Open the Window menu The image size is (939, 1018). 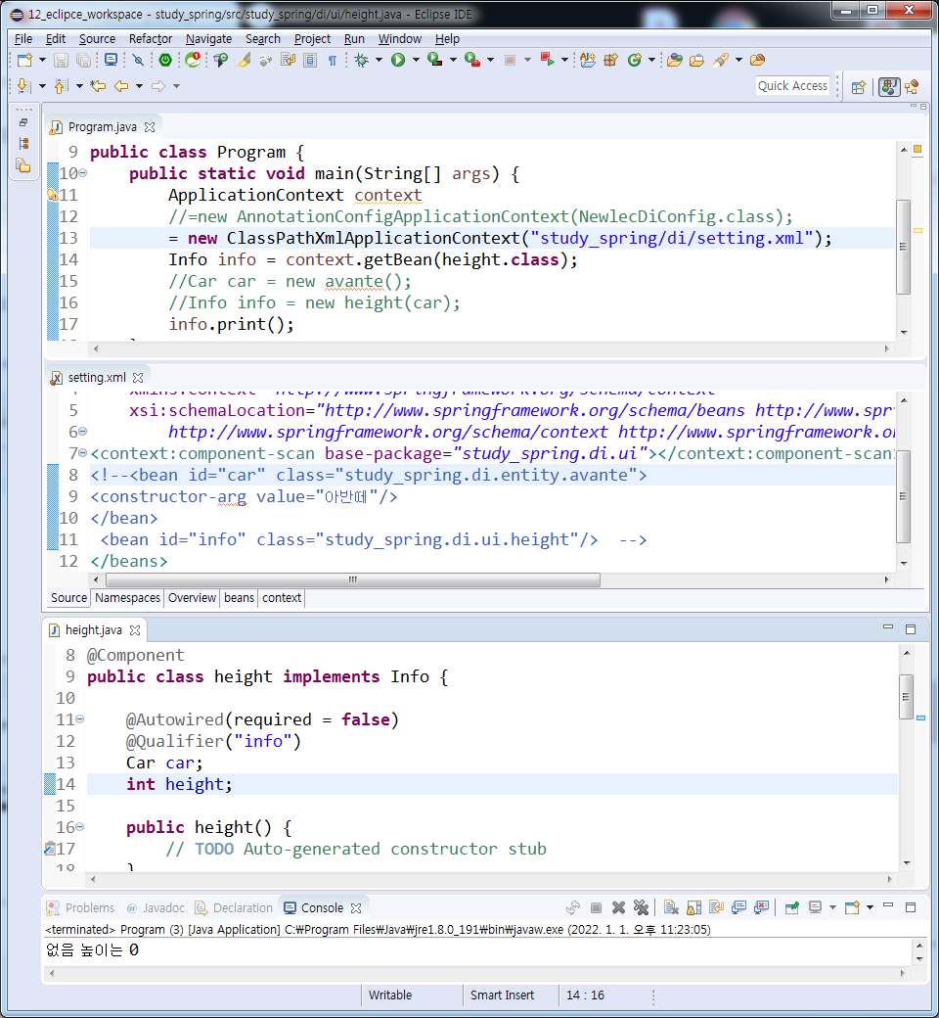(400, 39)
